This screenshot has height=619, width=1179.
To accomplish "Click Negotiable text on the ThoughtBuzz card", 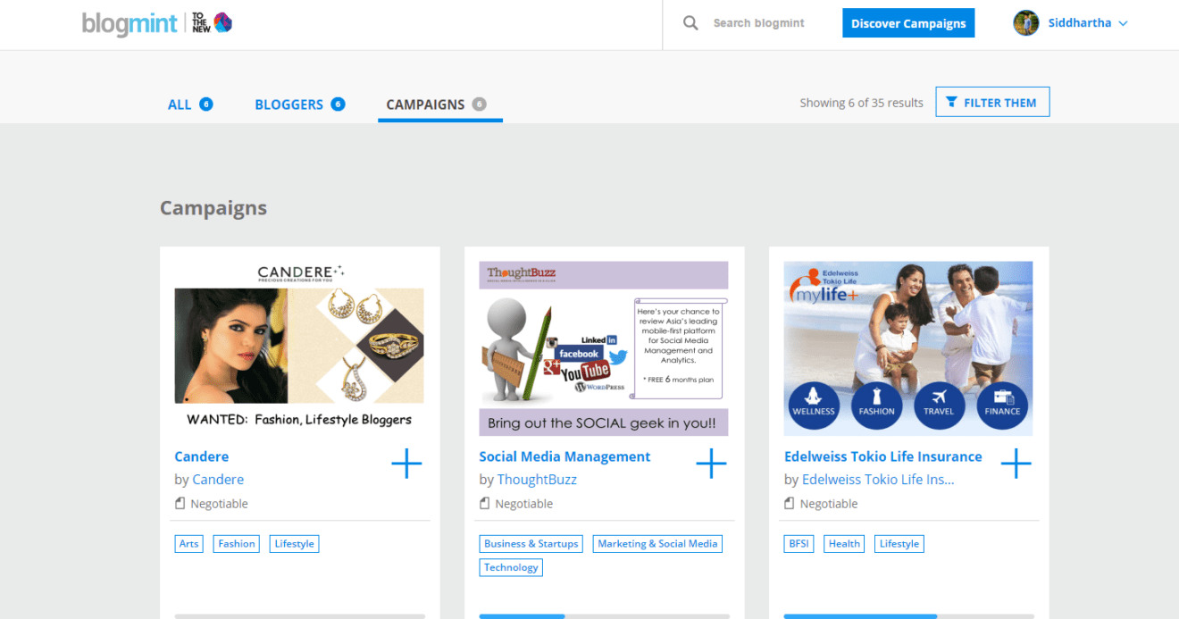I will pyautogui.click(x=523, y=504).
